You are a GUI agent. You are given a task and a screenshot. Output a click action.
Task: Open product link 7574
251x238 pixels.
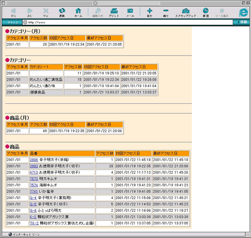point(34,185)
